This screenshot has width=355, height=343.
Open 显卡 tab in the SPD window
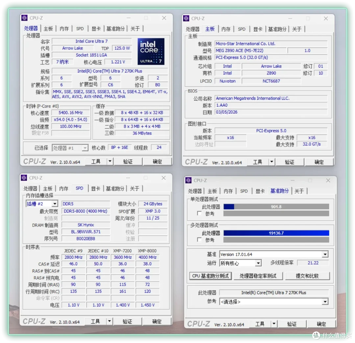click(96, 189)
